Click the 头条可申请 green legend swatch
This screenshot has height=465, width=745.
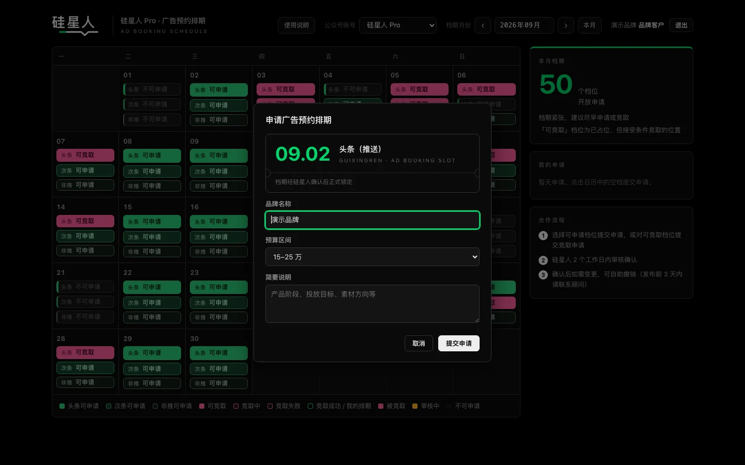point(62,406)
